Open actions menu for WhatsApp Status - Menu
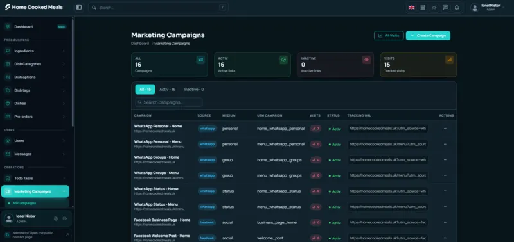 tap(445, 207)
